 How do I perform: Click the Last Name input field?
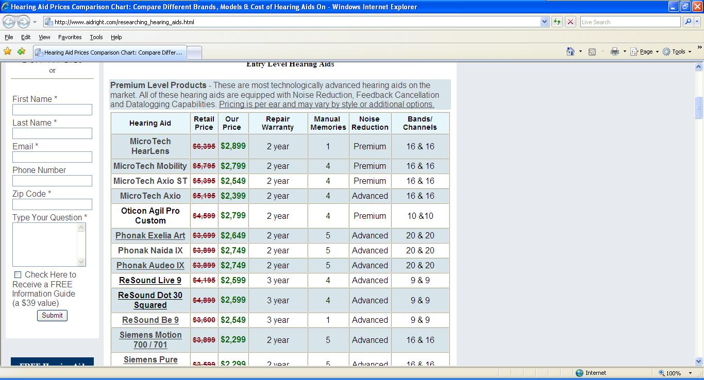(52, 133)
